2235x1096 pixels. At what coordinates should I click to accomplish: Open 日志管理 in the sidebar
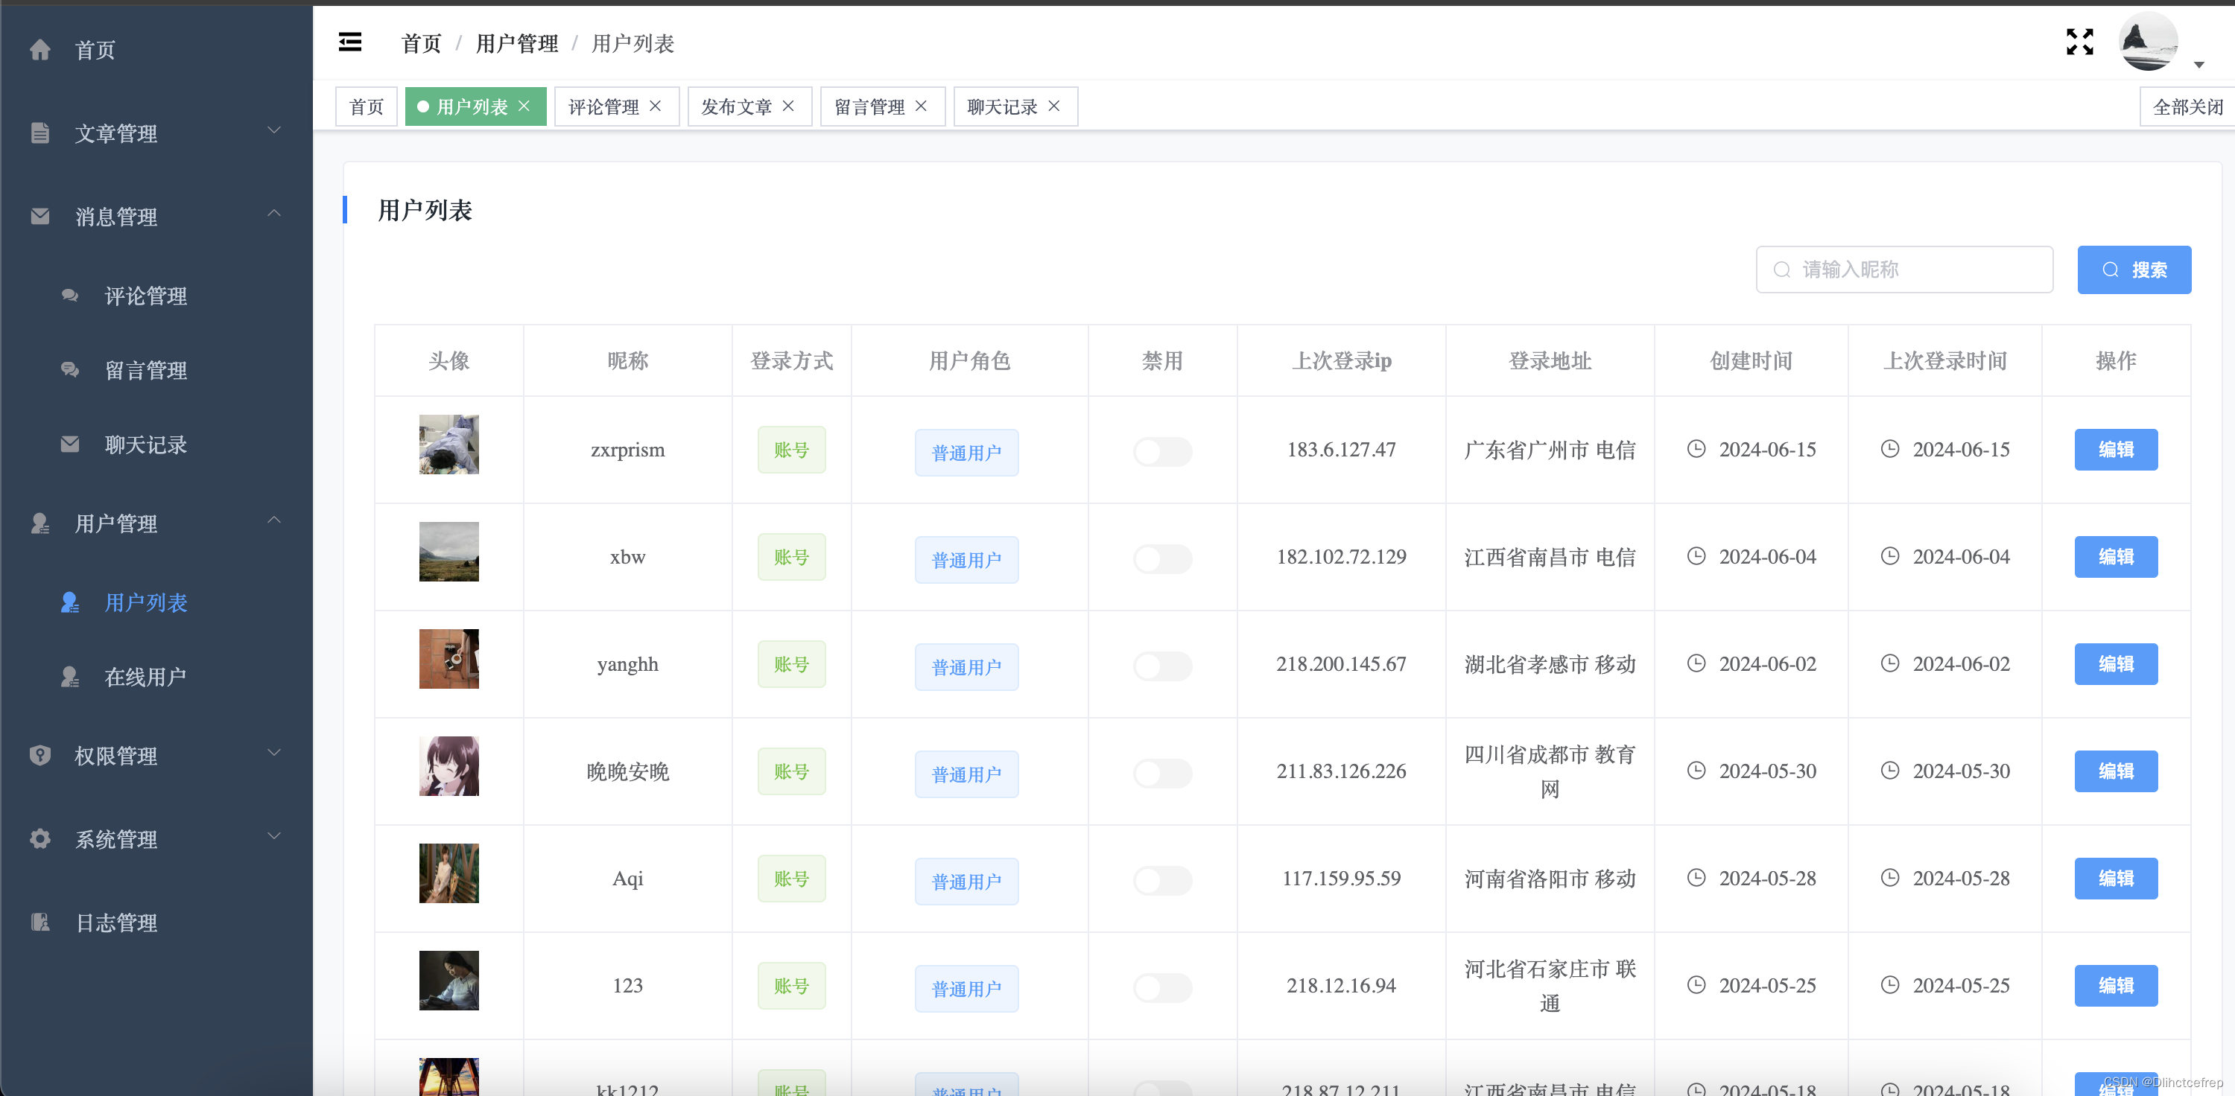tap(156, 922)
